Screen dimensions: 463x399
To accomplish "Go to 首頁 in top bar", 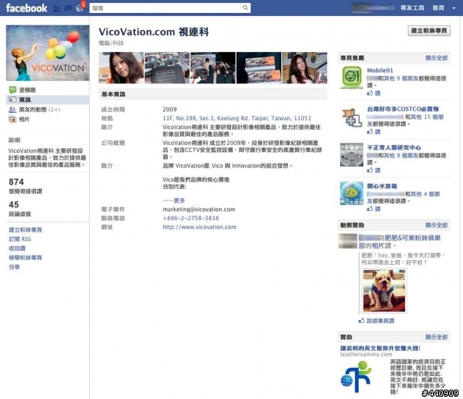I will click(438, 8).
